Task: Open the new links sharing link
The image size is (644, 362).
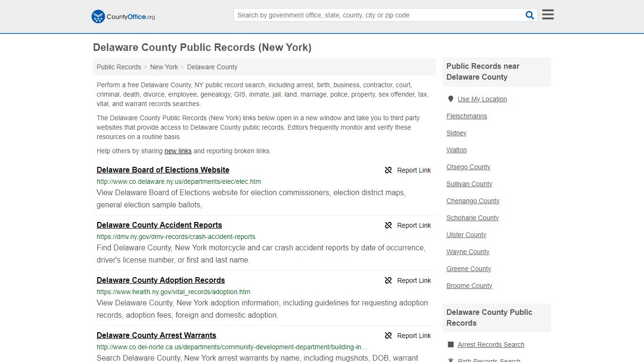Action: pos(178,151)
